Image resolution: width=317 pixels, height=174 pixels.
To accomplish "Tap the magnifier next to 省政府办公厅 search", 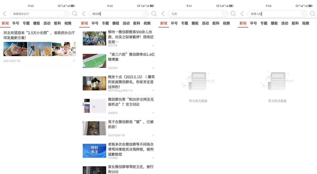I will (75, 14).
